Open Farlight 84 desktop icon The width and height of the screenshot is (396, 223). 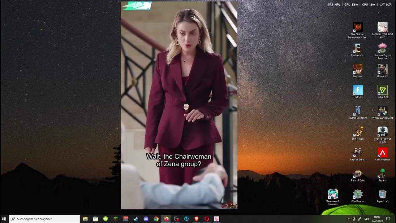[382, 92]
